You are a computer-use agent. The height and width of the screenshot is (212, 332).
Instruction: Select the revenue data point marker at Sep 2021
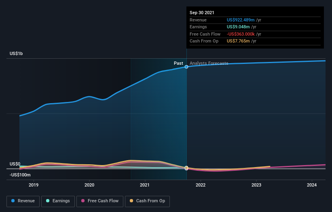(x=186, y=67)
